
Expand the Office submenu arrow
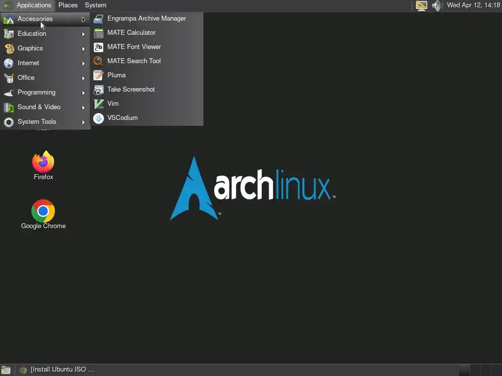pyautogui.click(x=83, y=78)
